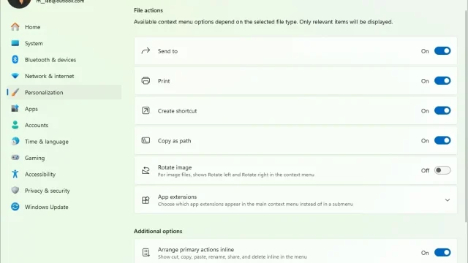Select Personalization in sidebar
Screen dimensions: 468x263
64,93
